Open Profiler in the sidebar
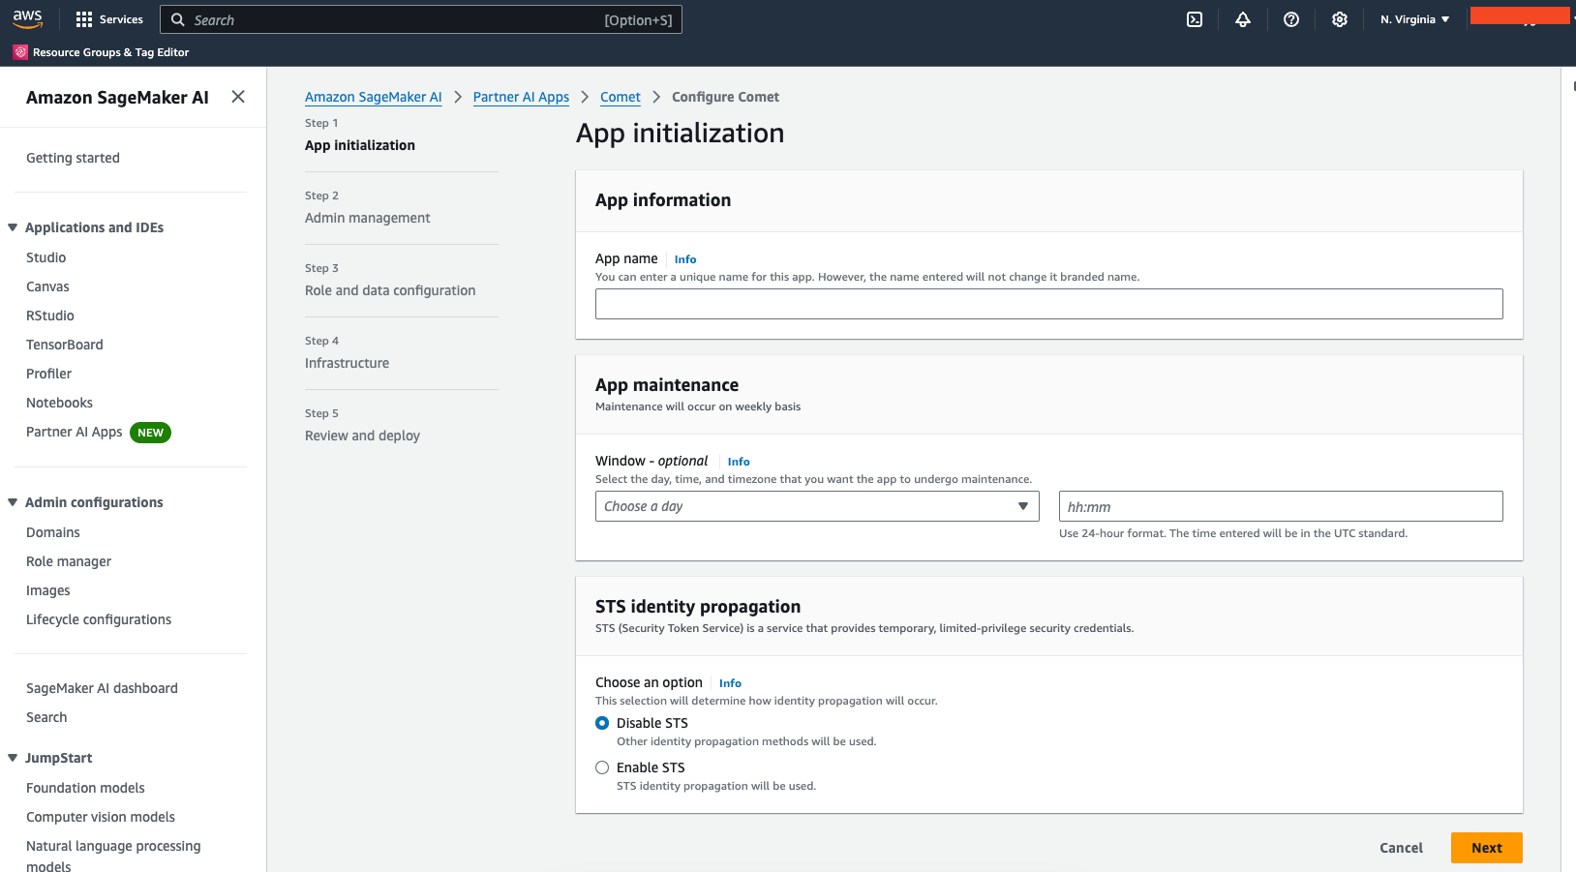 (x=48, y=374)
